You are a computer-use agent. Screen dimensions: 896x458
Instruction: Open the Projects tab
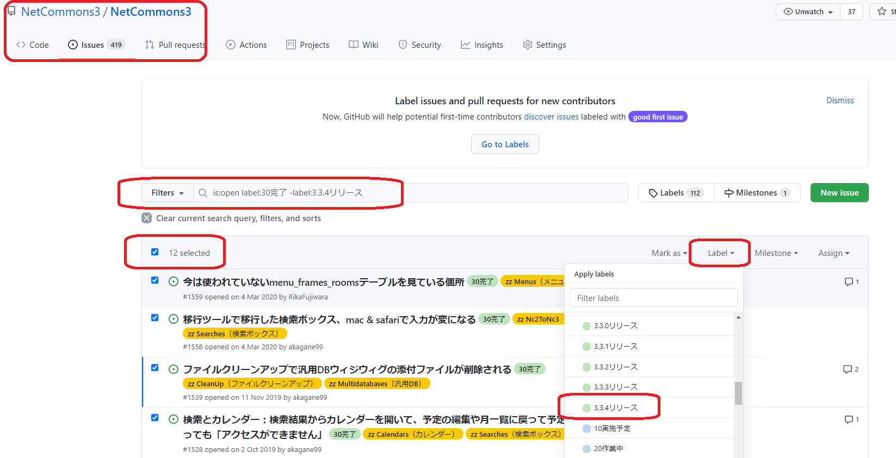308,45
